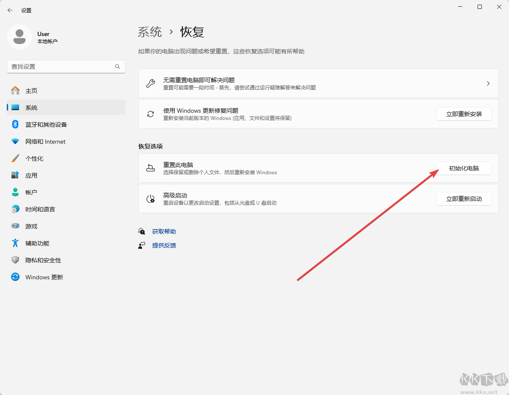Click the 初始化电脑 button
The image size is (509, 395).
(464, 168)
